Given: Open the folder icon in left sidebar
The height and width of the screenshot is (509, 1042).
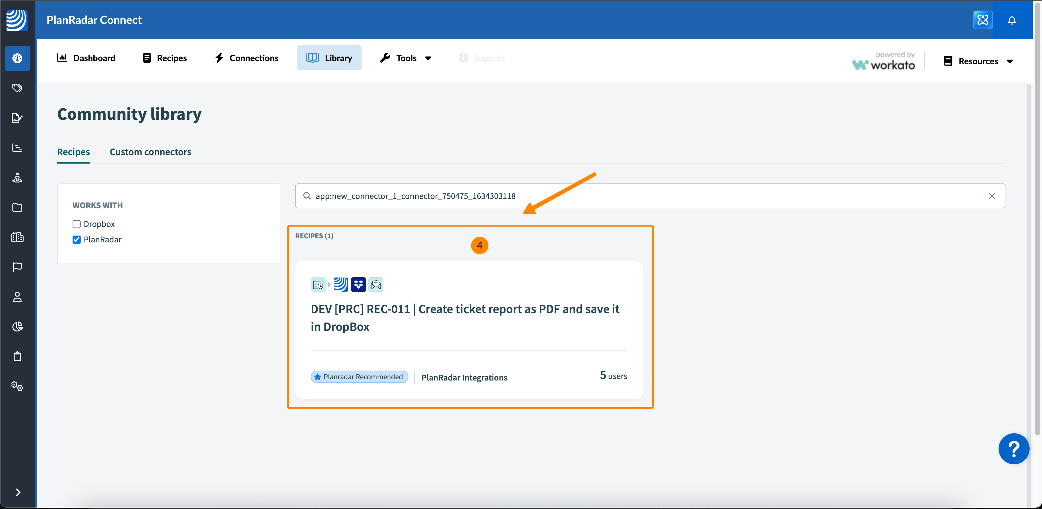Looking at the screenshot, I should pyautogui.click(x=17, y=207).
